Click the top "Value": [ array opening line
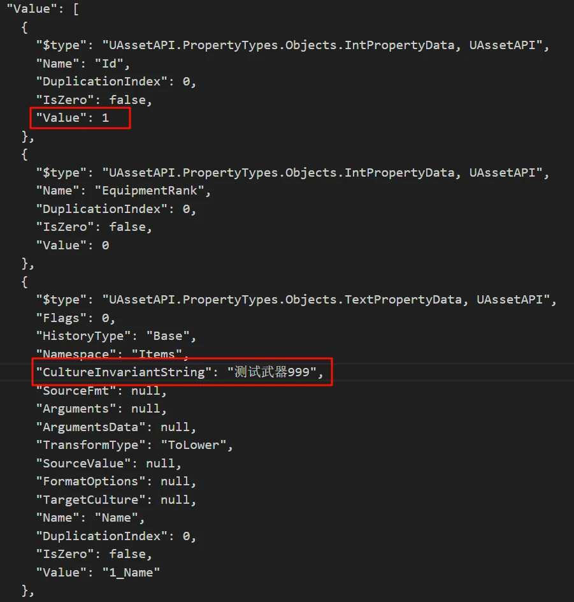The image size is (574, 602). (43, 9)
